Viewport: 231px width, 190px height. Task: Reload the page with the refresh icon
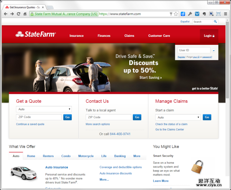19,14
